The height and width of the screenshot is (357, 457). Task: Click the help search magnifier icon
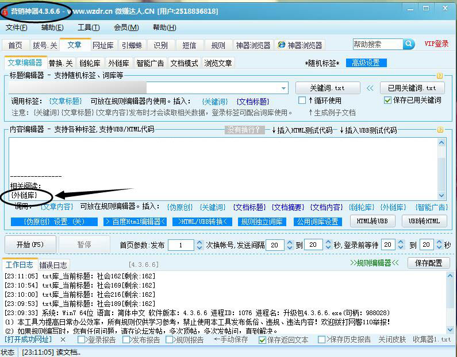(408, 44)
